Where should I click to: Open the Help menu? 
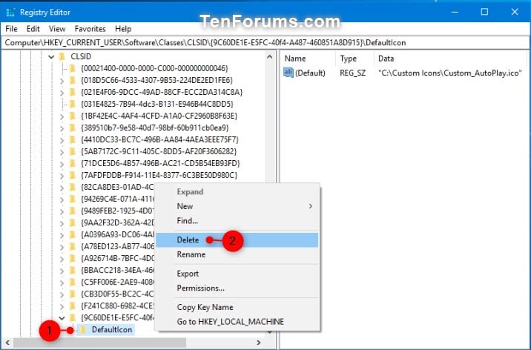pos(123,29)
